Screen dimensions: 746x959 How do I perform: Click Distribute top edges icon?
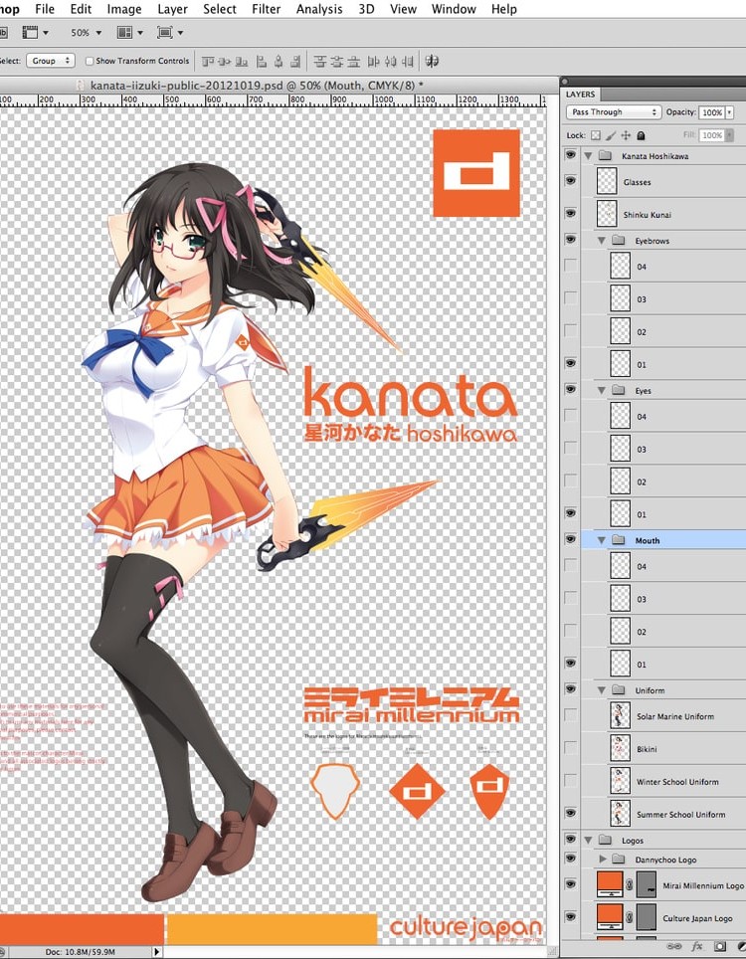tap(320, 61)
